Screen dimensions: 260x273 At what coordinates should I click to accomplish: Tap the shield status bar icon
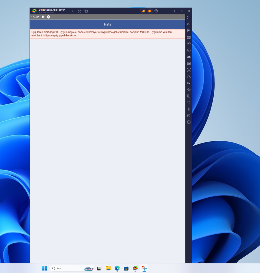48,17
